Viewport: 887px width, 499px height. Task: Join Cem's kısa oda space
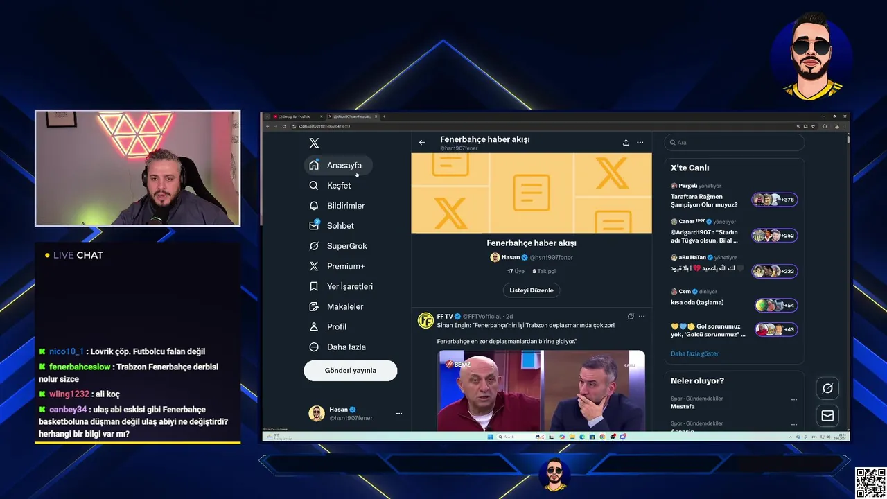(697, 302)
